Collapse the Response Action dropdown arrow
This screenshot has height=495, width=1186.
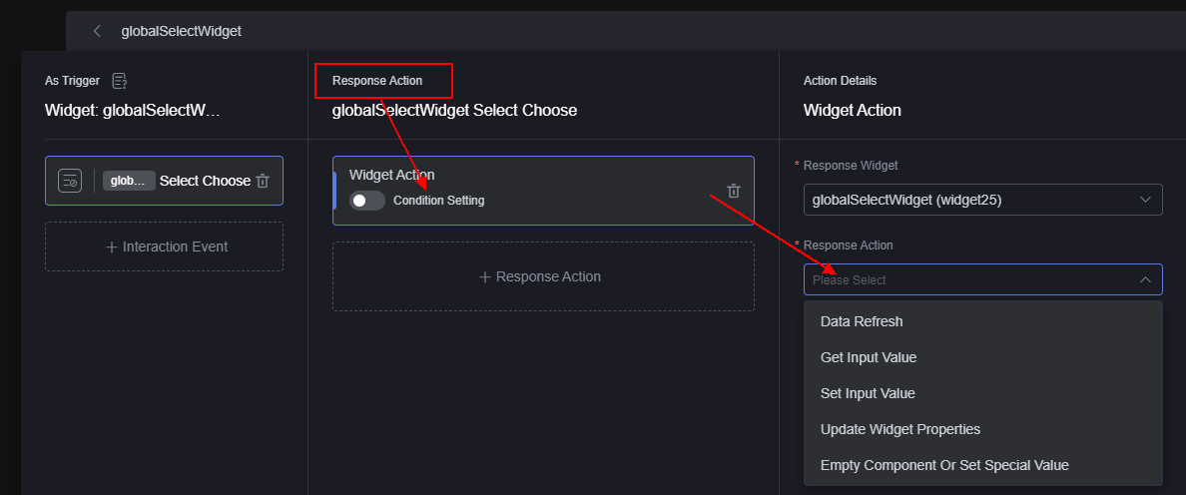tap(1145, 279)
